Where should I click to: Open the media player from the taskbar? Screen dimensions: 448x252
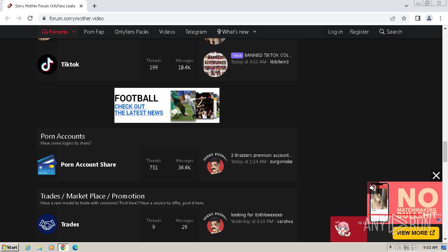click(x=51, y=247)
